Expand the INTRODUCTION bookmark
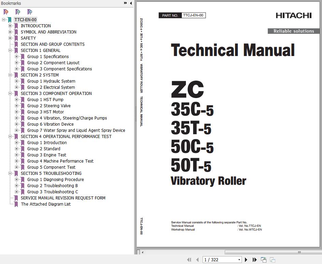322x264 pixels. (10, 26)
